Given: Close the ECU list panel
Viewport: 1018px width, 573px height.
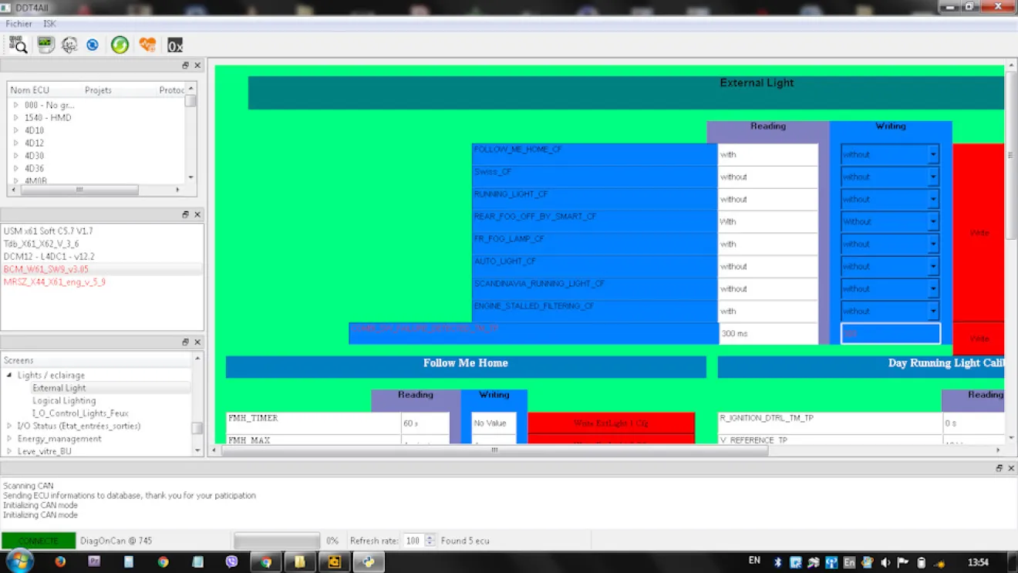Looking at the screenshot, I should 197,66.
